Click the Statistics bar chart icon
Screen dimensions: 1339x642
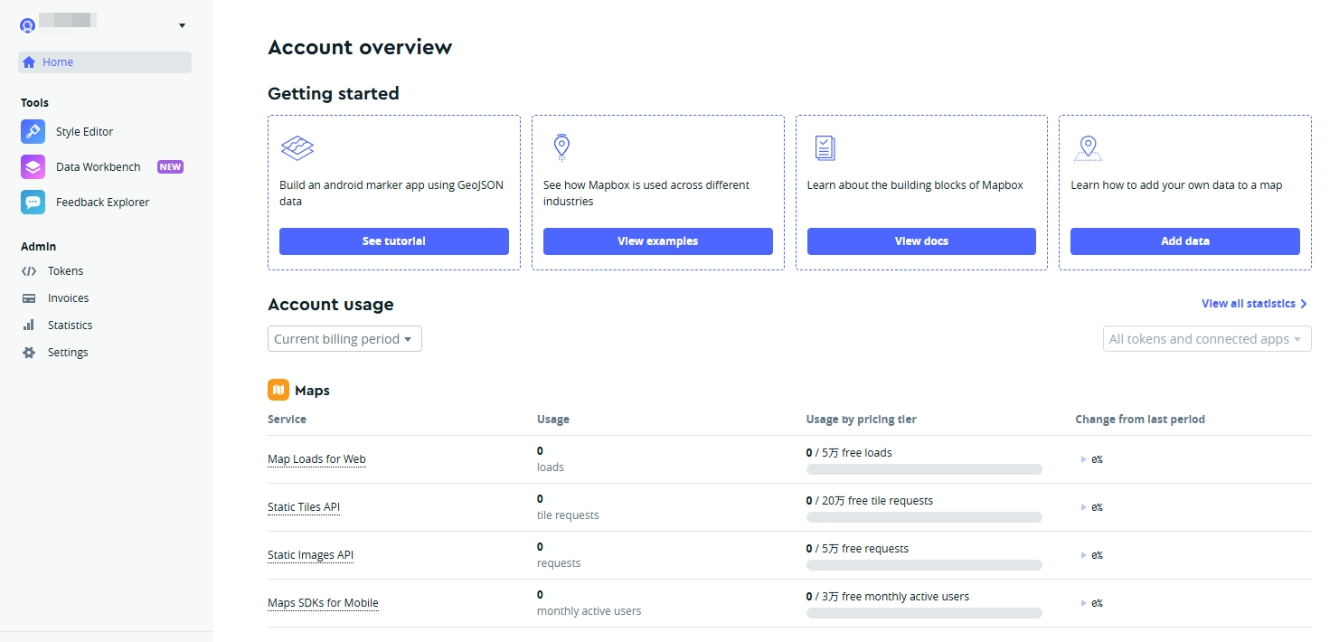point(29,325)
